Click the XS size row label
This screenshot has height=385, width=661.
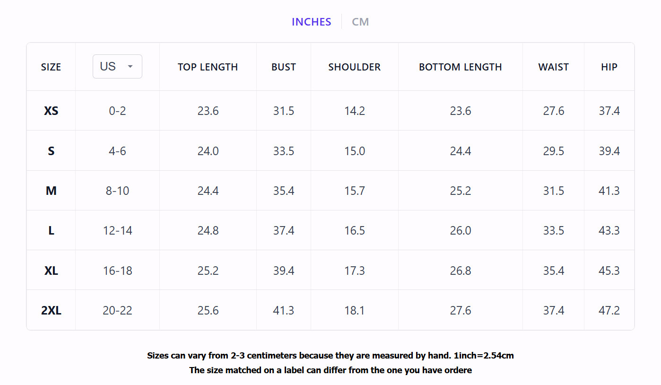pyautogui.click(x=51, y=111)
